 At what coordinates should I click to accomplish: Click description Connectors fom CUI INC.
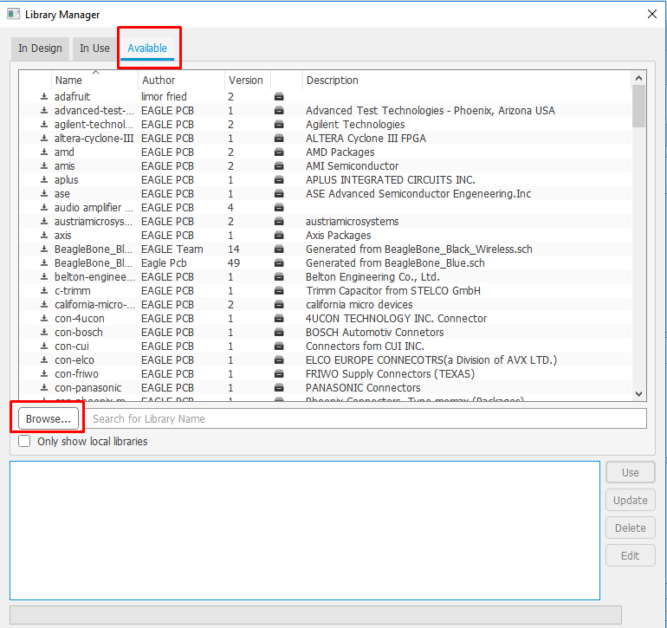[x=365, y=346]
